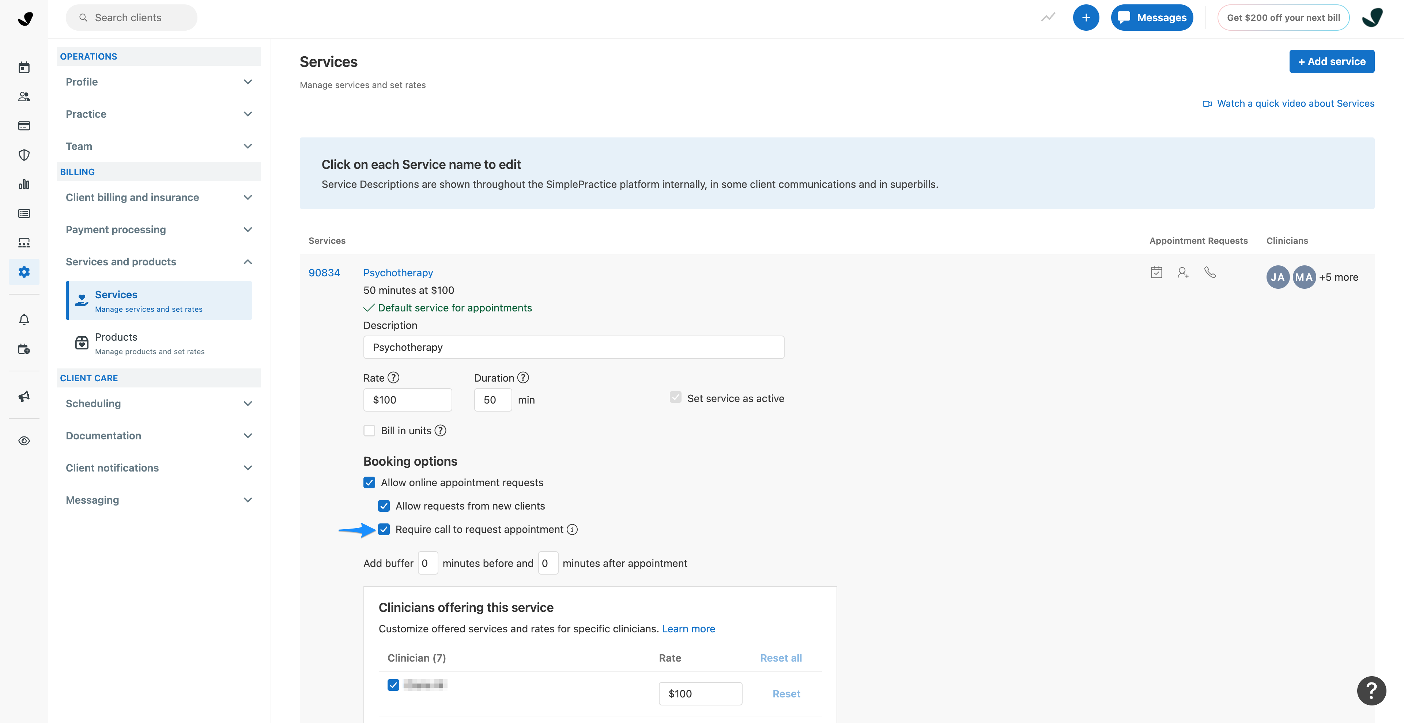
Task: Open the help question mark button
Action: click(x=1371, y=691)
